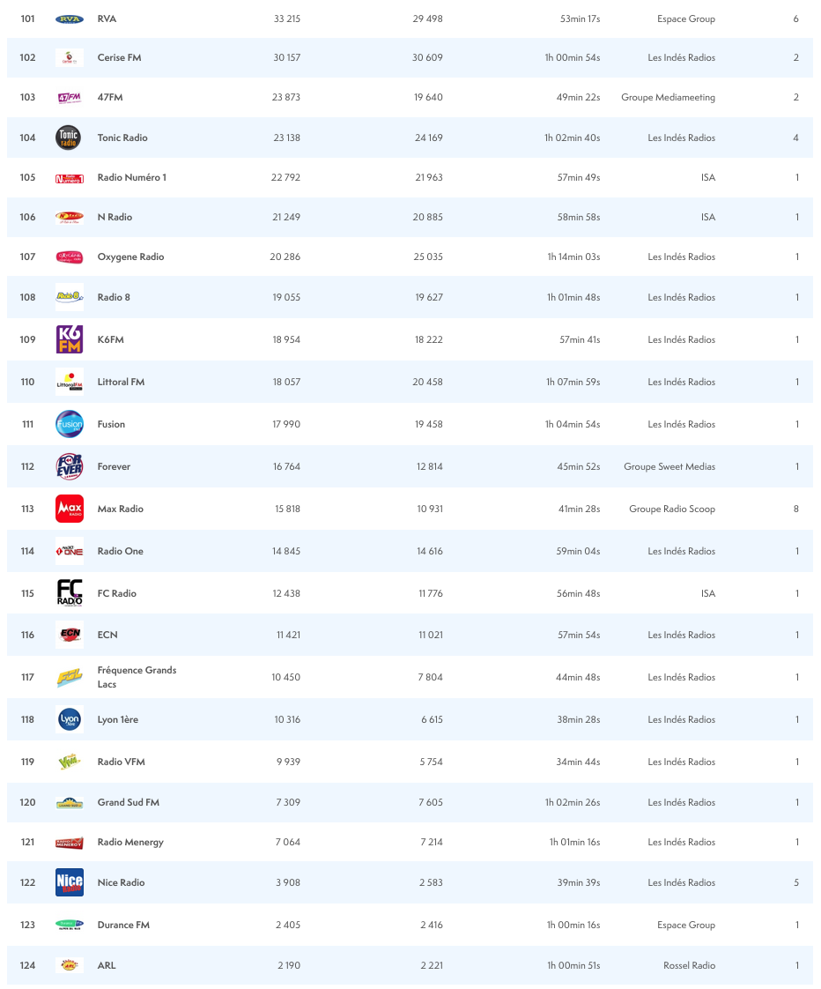
Task: Click the Tonic Radio logo
Action: (x=69, y=138)
